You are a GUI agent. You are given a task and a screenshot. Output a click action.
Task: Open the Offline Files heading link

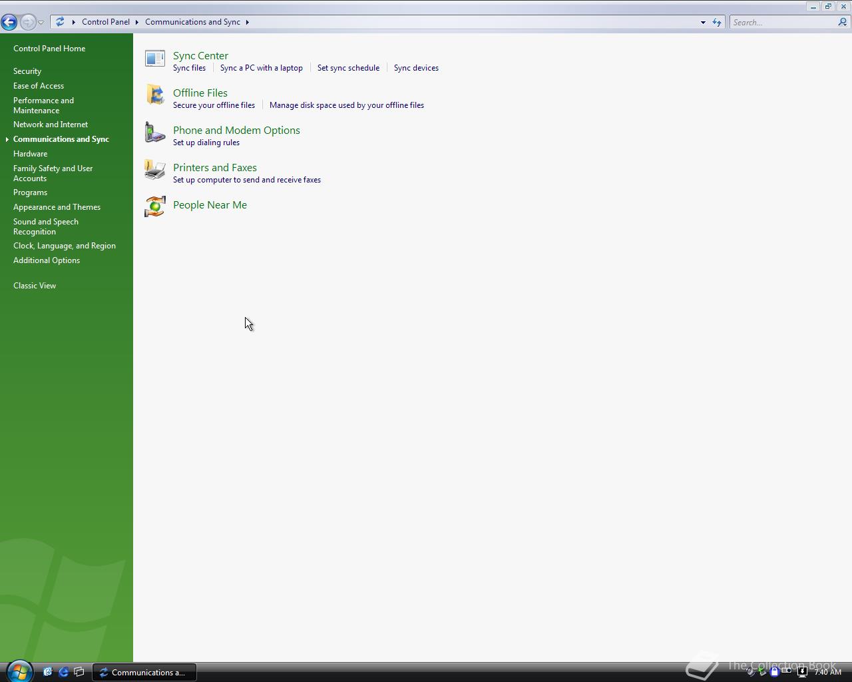click(200, 93)
